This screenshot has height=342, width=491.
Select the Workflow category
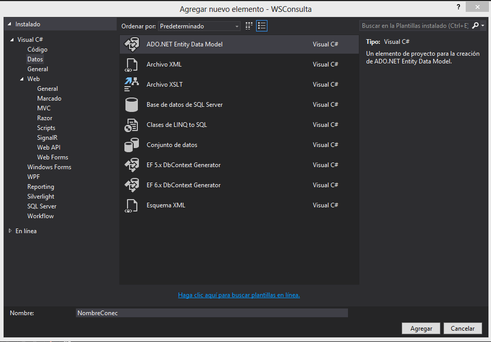pyautogui.click(x=40, y=216)
